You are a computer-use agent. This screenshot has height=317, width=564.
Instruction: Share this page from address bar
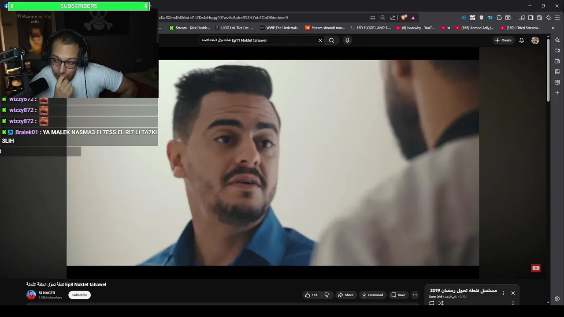coord(392,18)
